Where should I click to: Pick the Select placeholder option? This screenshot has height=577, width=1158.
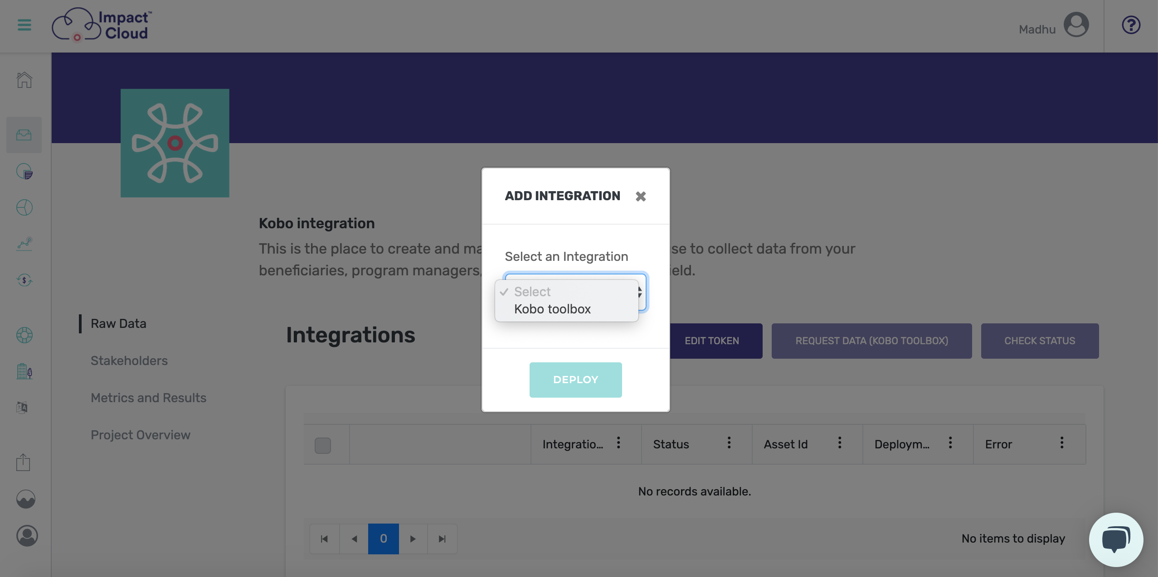[x=566, y=292]
